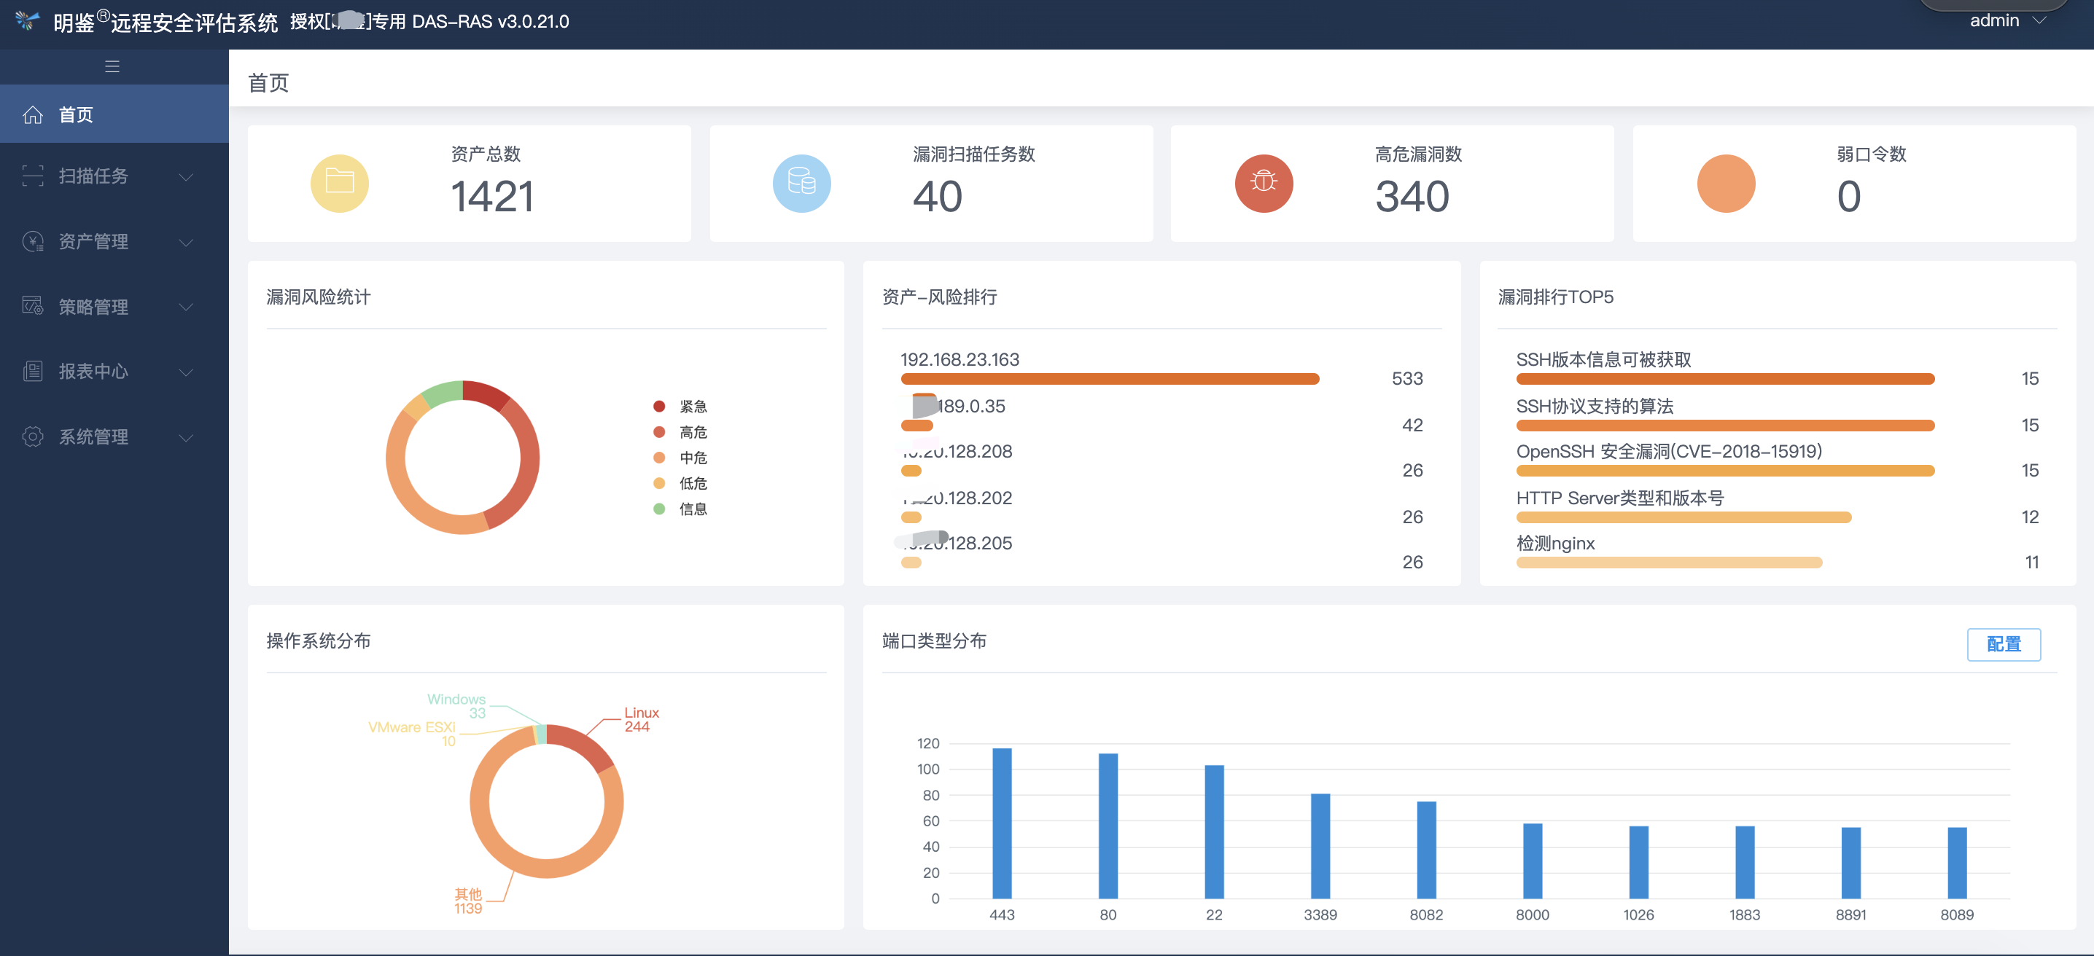
Task: Click the policy management sidebar icon
Action: pos(33,306)
